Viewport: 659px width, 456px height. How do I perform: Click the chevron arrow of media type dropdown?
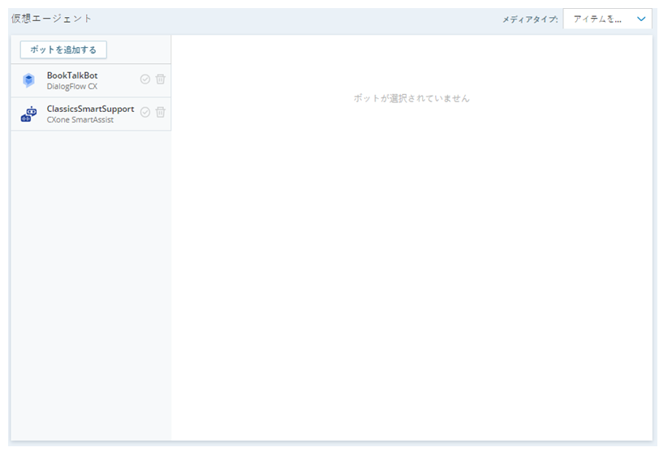pos(641,19)
